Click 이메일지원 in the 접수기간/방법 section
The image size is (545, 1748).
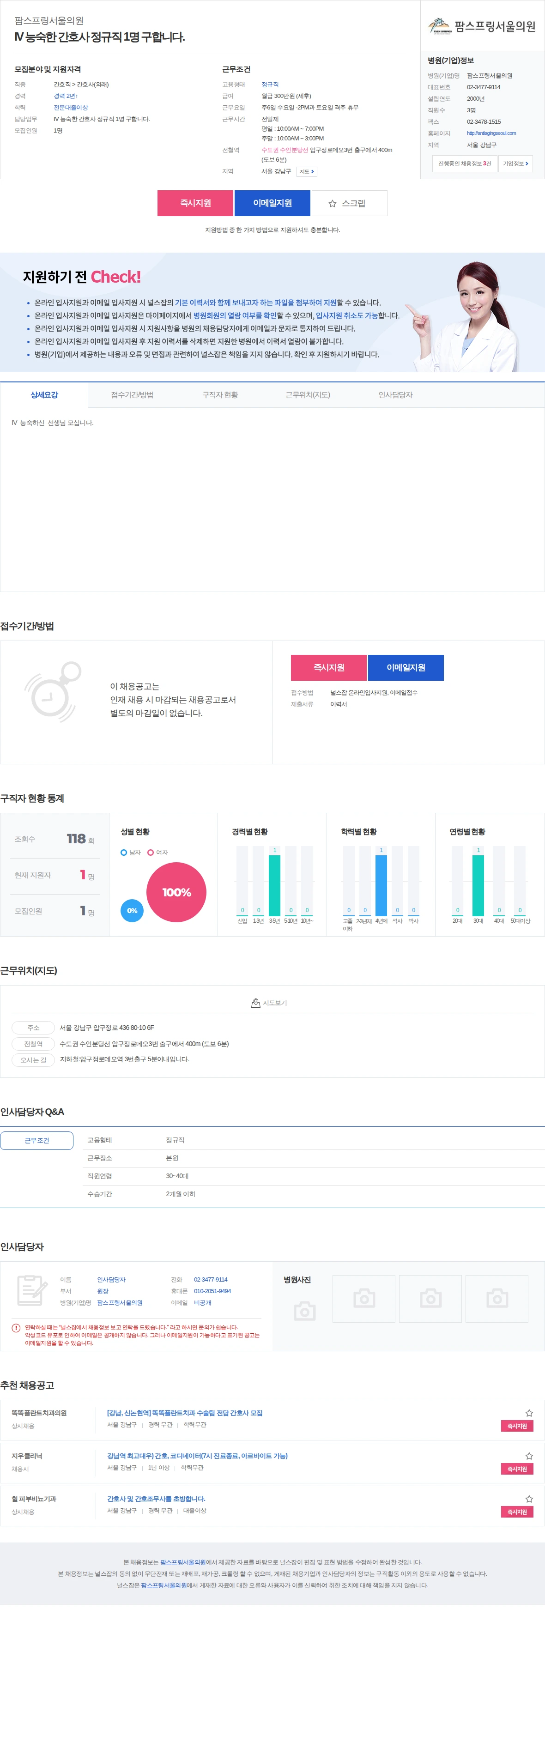pos(406,668)
